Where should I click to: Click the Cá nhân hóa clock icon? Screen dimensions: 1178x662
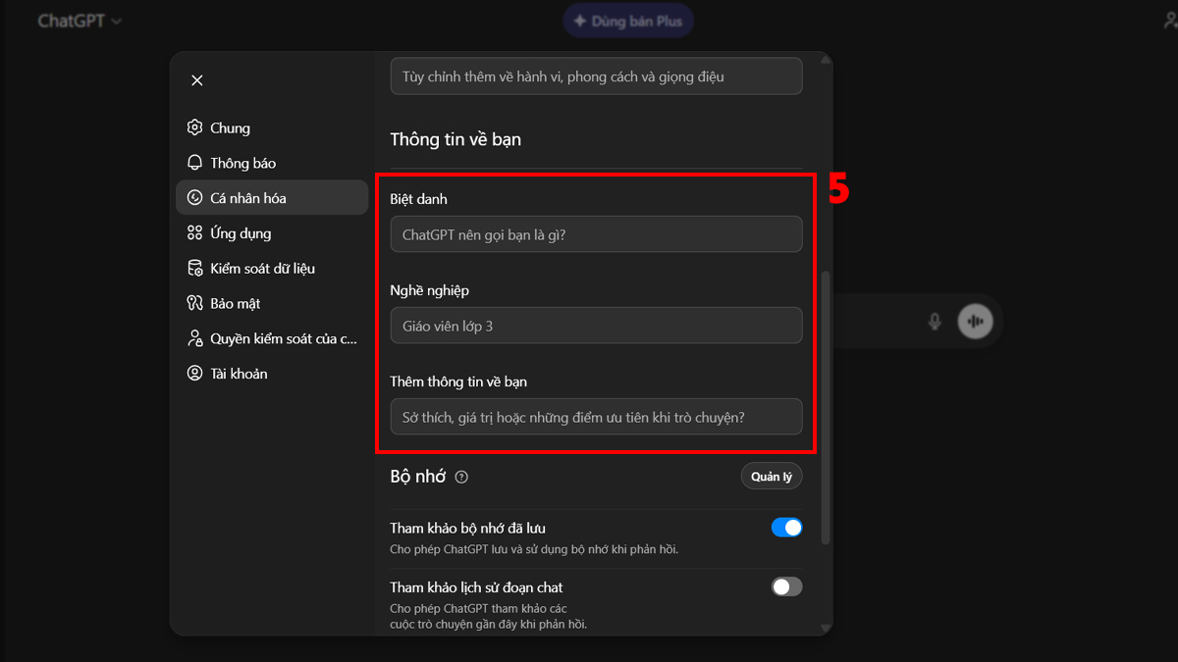point(194,197)
